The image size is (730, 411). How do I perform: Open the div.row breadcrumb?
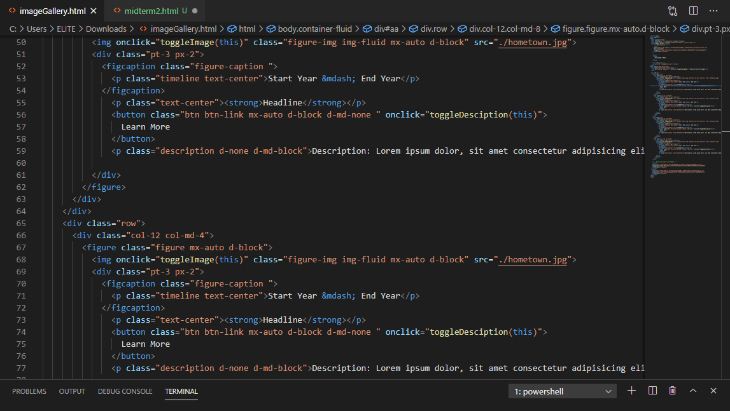click(x=434, y=29)
